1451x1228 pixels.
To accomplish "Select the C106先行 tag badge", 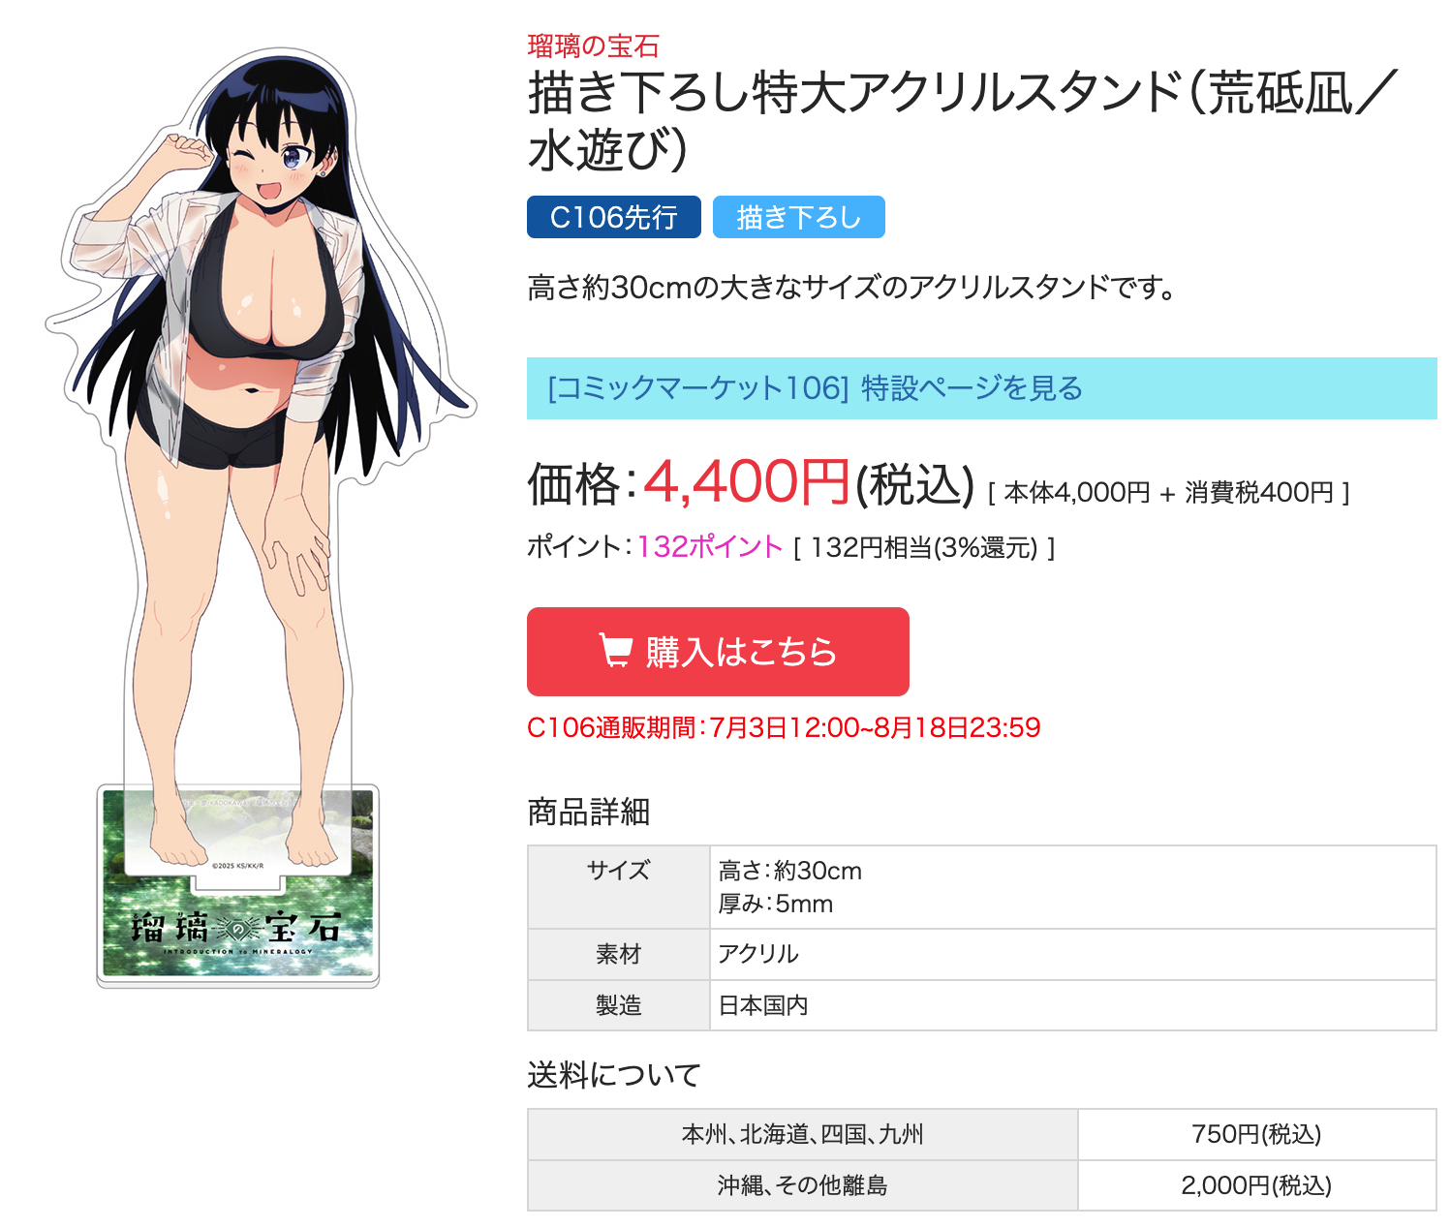I will pyautogui.click(x=614, y=217).
